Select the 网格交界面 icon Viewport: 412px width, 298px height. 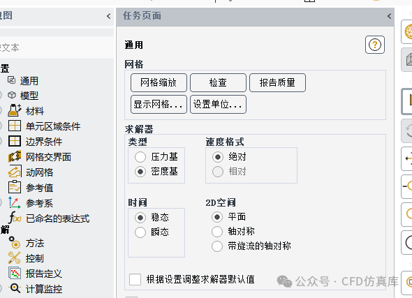(15, 157)
